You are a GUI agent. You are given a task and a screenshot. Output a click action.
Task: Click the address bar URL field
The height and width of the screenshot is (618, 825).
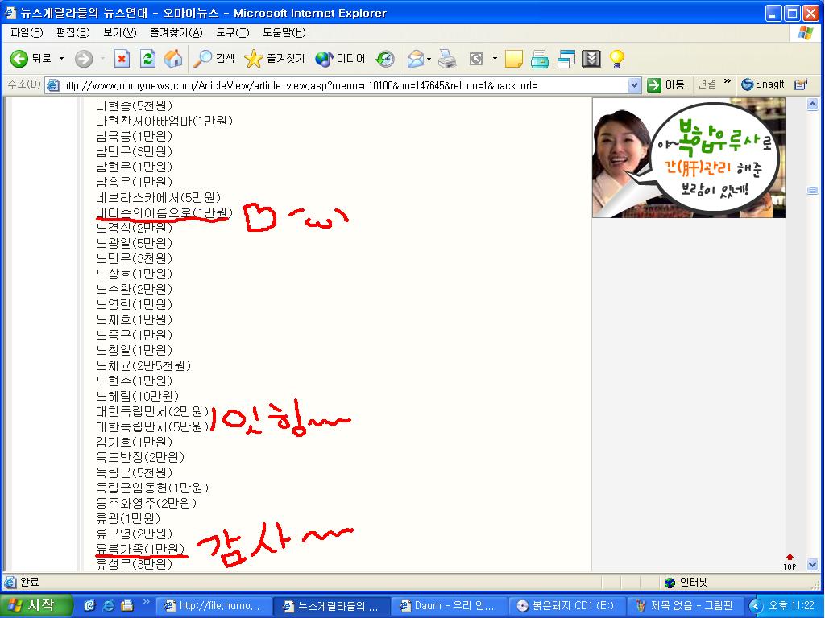[337, 85]
